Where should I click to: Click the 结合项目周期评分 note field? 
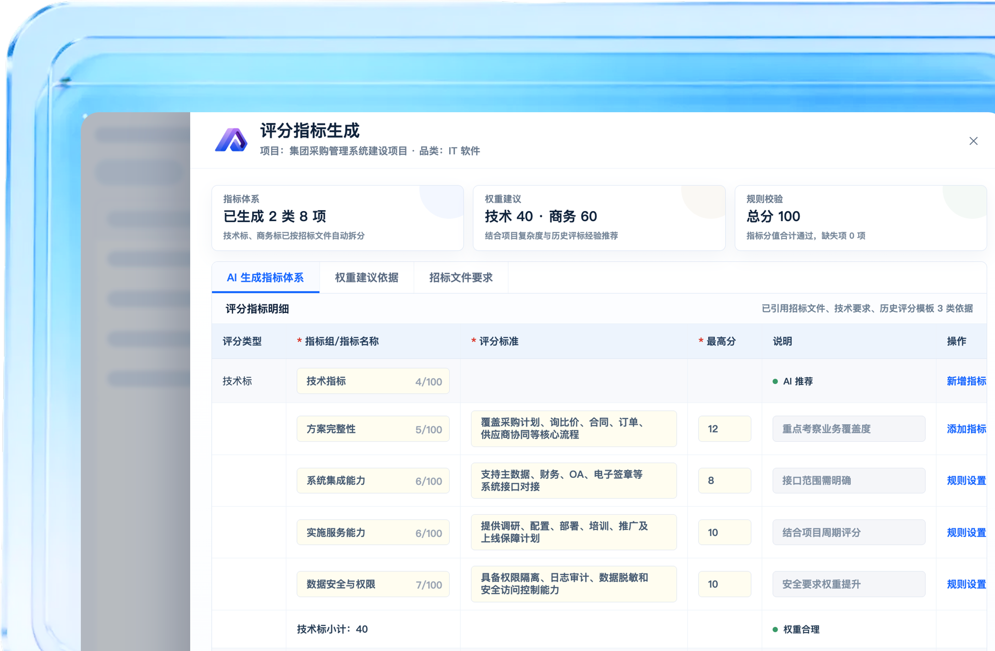pyautogui.click(x=849, y=532)
